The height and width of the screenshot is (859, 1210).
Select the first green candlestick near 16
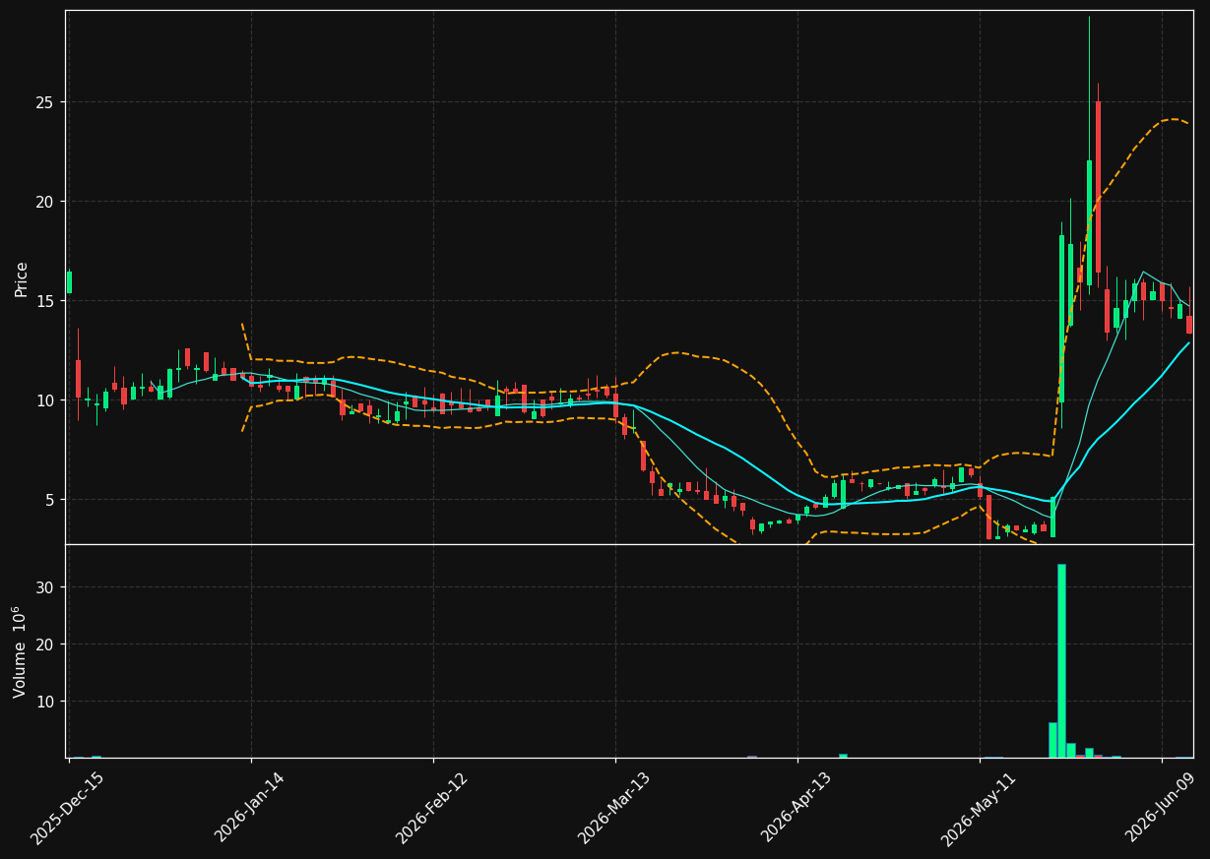click(x=69, y=282)
